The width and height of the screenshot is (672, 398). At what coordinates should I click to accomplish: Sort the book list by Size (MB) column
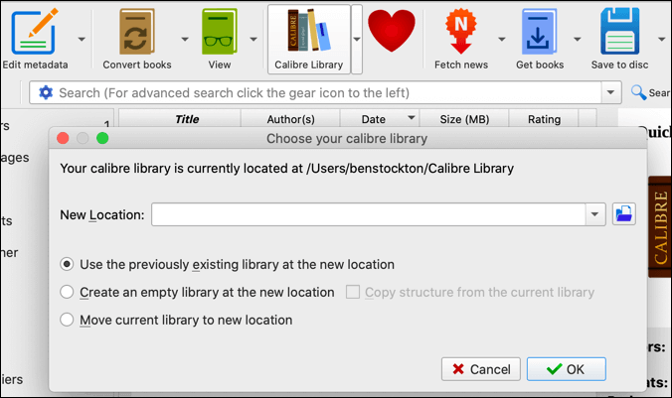tap(464, 119)
